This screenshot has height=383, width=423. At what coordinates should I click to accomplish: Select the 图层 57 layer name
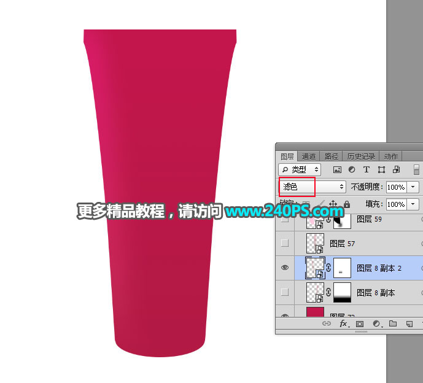click(342, 244)
